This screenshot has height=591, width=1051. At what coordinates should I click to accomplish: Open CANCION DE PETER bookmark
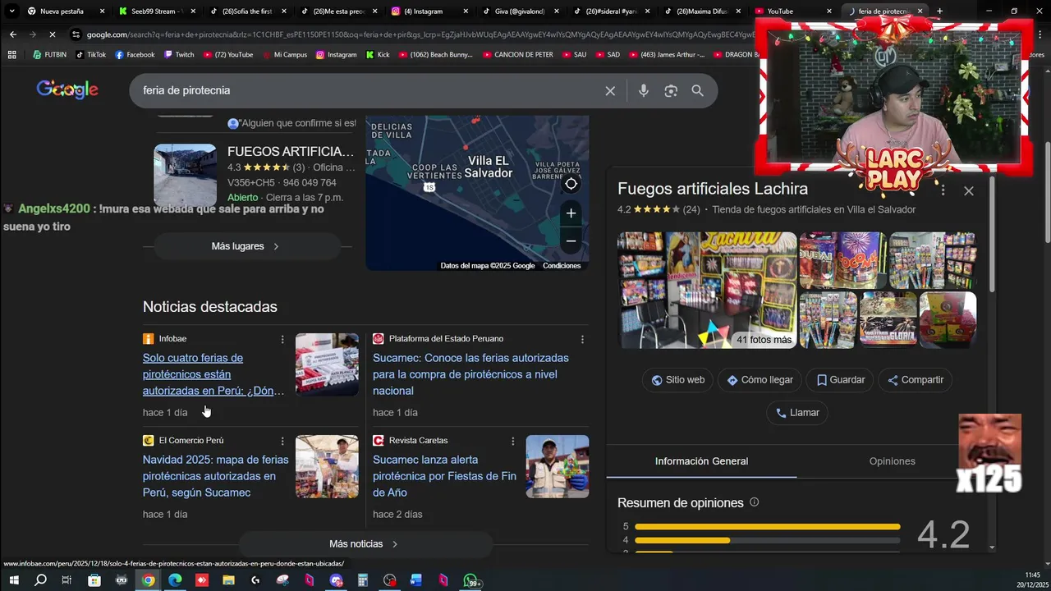point(518,55)
